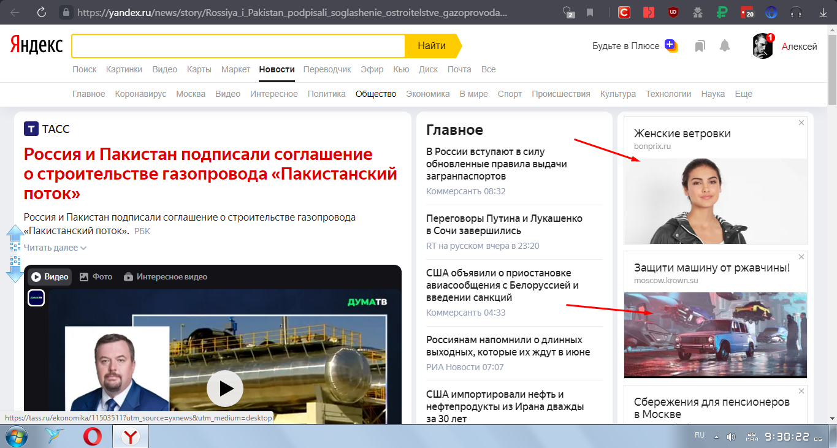Screen dimensions: 837x448
Task: Open the padlock site security info
Action: (66, 12)
